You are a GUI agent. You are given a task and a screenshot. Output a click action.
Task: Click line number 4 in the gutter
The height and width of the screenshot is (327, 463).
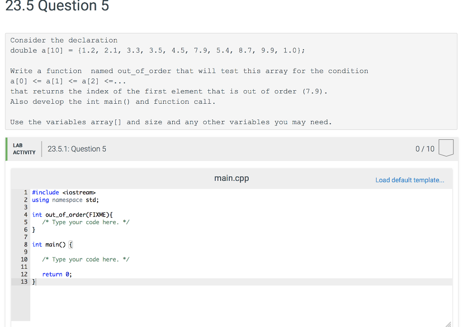click(26, 215)
